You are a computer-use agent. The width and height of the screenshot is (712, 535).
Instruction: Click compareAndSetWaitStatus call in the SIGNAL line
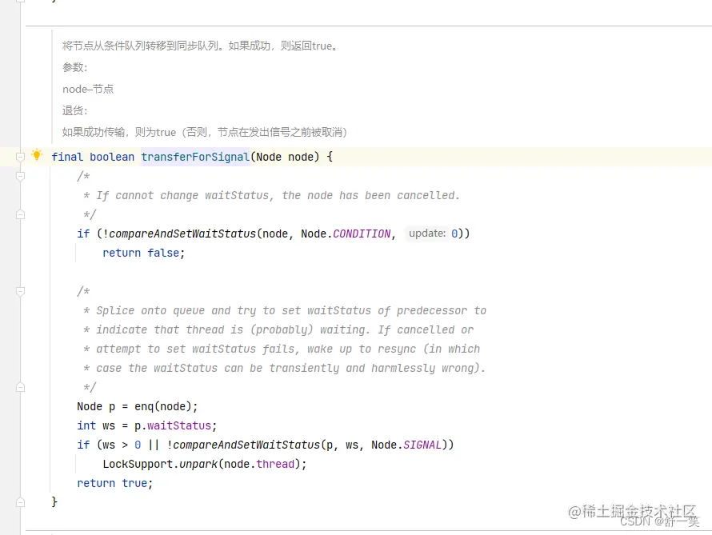coord(246,445)
